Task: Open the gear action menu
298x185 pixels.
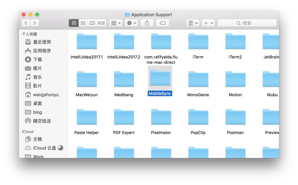Action: [132, 23]
